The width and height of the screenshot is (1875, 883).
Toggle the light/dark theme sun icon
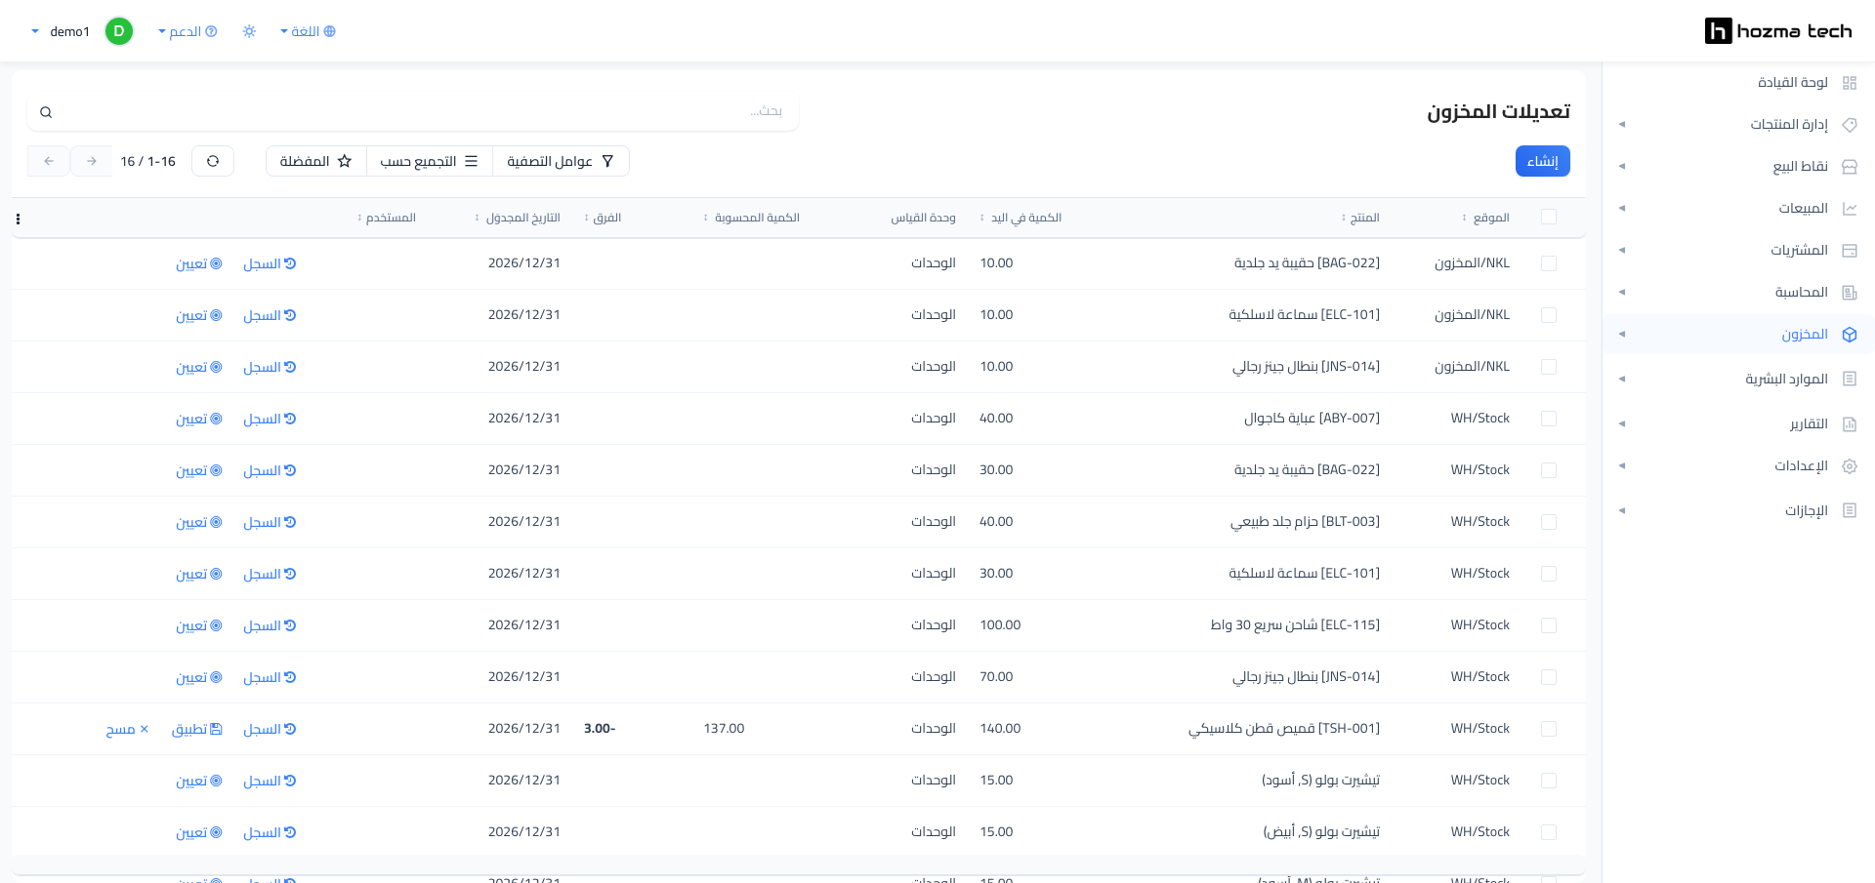click(249, 31)
